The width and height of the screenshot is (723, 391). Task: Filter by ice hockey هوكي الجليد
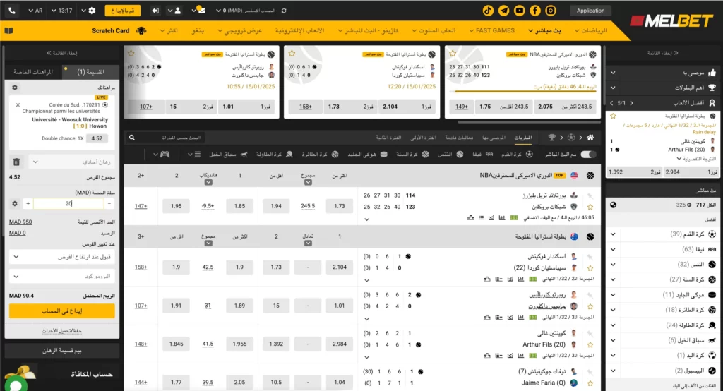point(367,155)
